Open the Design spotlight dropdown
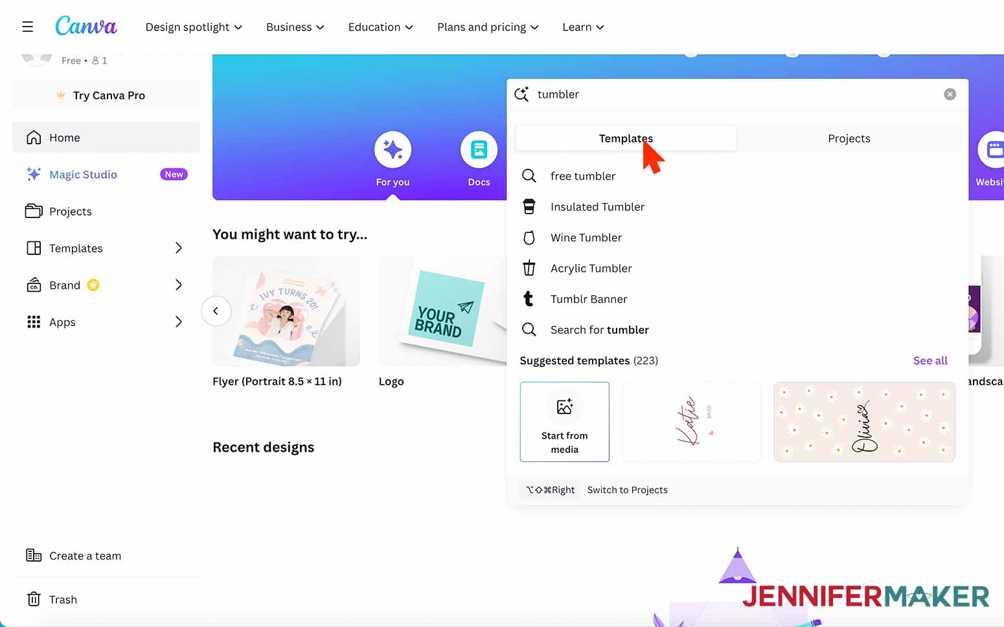Screen dimensions: 1004x627 (x=194, y=27)
